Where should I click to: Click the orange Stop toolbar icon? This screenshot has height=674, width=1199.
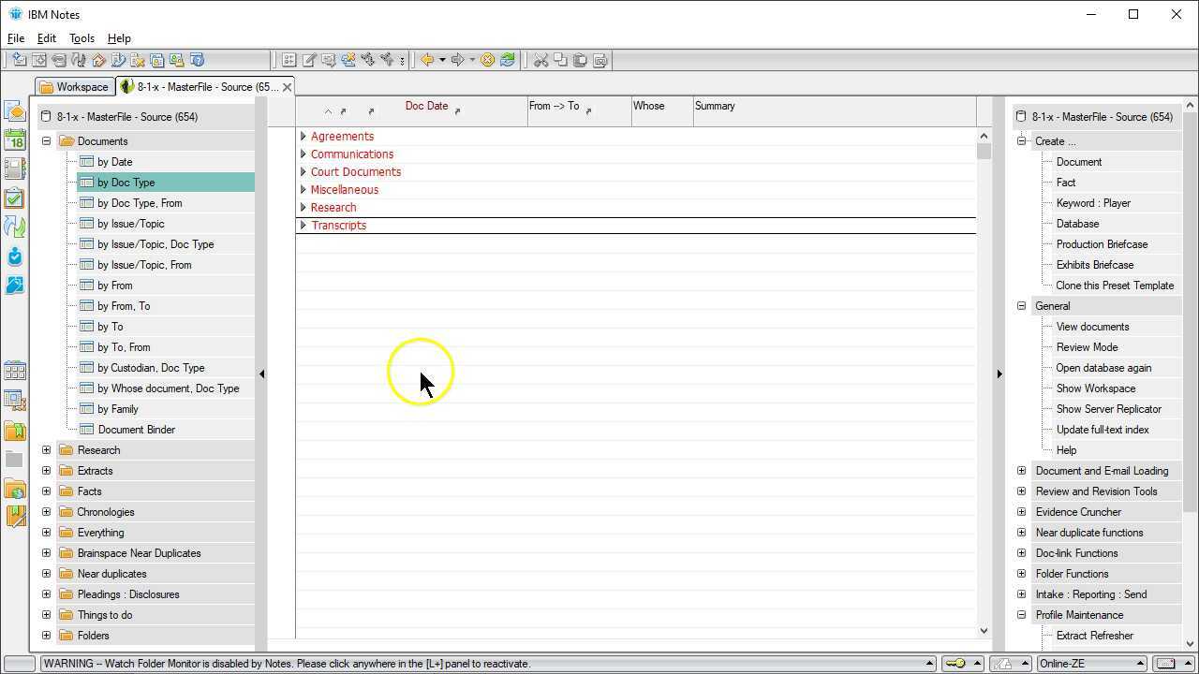pos(487,60)
